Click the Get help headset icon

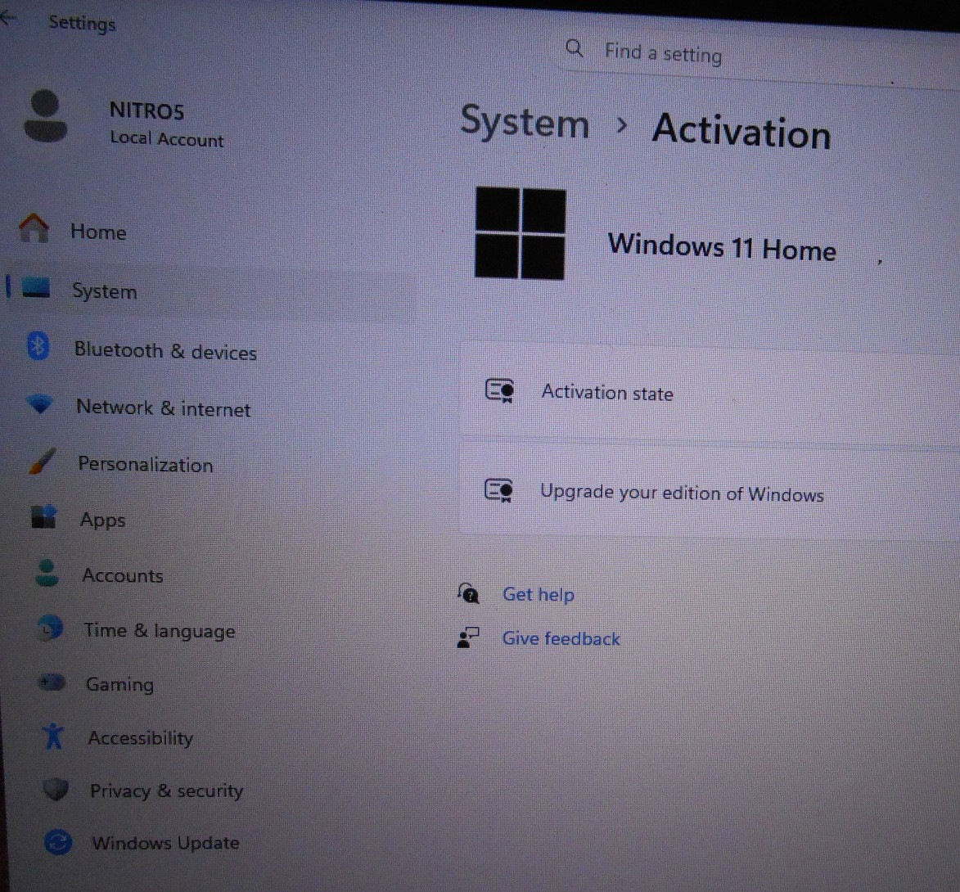(468, 592)
